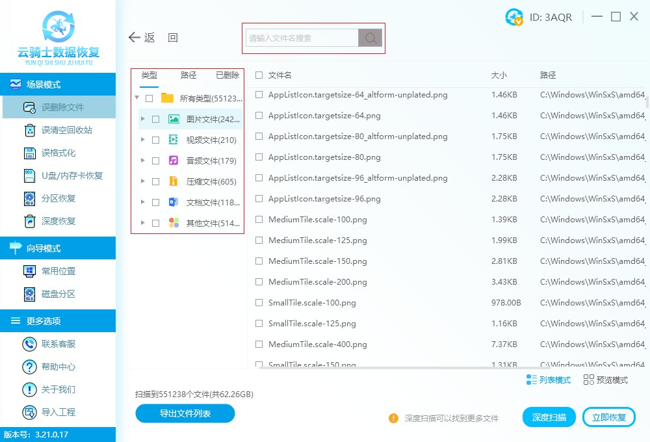The width and height of the screenshot is (650, 442).
Task: Click the search magnifier icon
Action: (370, 38)
